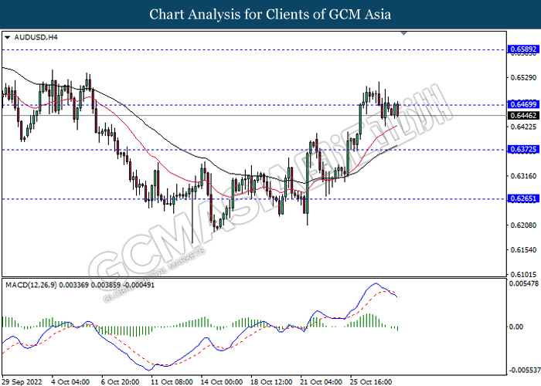Click the current price label 0.64462
The width and height of the screenshot is (541, 386).
click(x=523, y=116)
